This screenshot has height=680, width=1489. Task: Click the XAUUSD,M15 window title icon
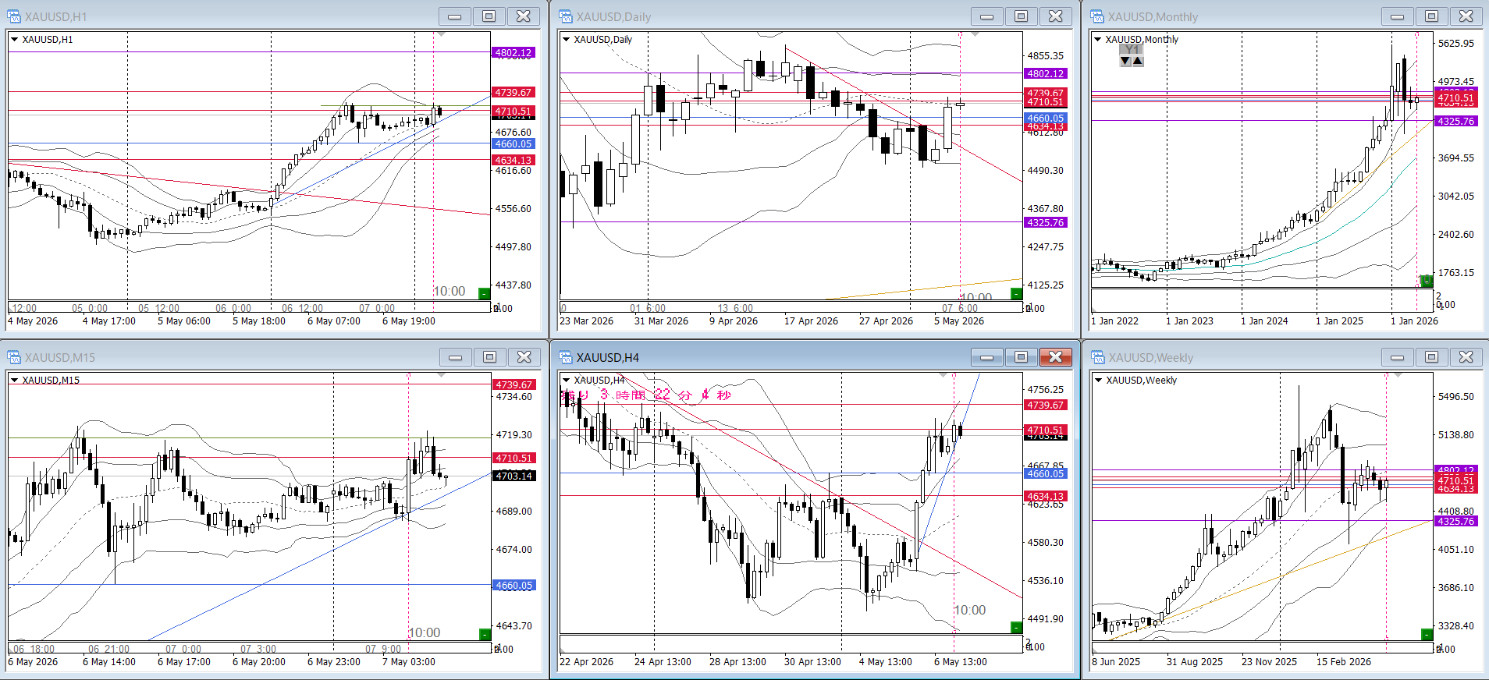(14, 357)
